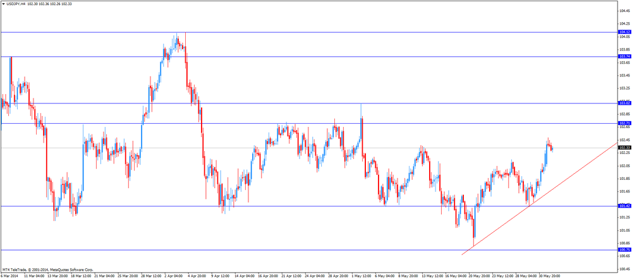The image size is (632, 279).
Task: Select the 102.71 price level label
Action: [x=624, y=123]
